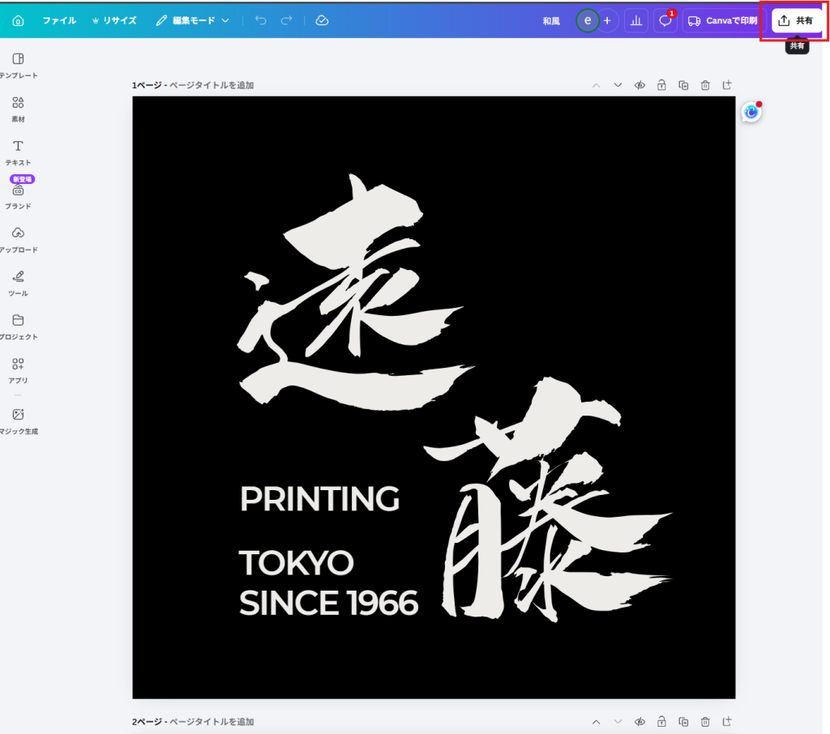Select the テキスト (Text) tool in sidebar
The image size is (830, 734).
[18, 151]
